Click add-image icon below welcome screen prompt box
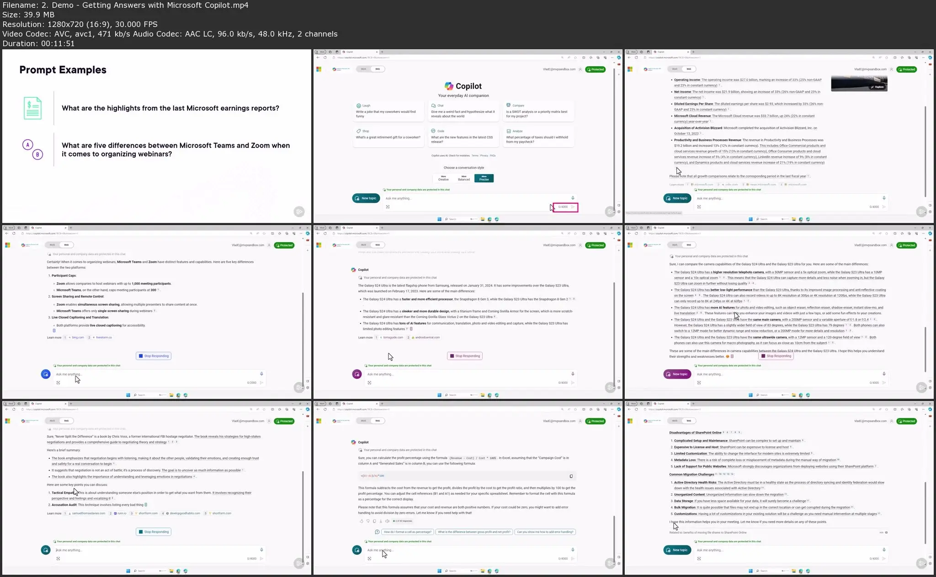 (x=388, y=207)
